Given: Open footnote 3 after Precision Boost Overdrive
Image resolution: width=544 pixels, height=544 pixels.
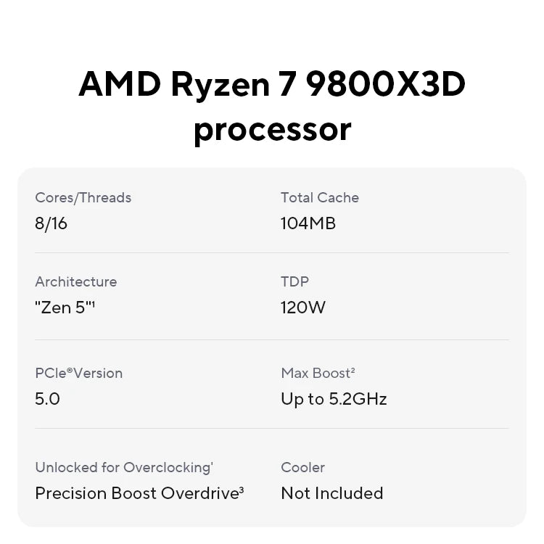Looking at the screenshot, I should [241, 490].
